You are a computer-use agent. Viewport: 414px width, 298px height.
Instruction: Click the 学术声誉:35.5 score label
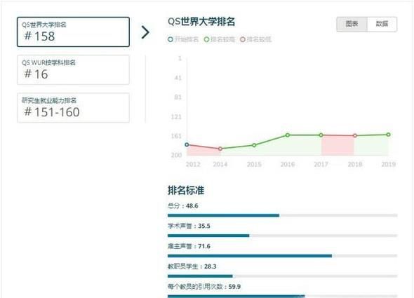click(189, 226)
